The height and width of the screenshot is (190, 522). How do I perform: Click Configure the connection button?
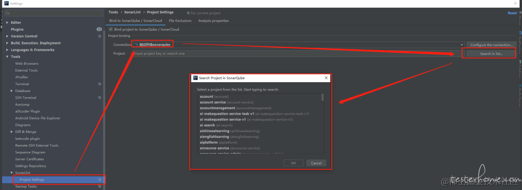click(492, 45)
